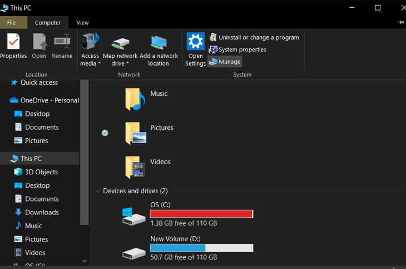This screenshot has height=269, width=406.
Task: Click the Properties checkmark icon in ribbon
Action: (13, 41)
